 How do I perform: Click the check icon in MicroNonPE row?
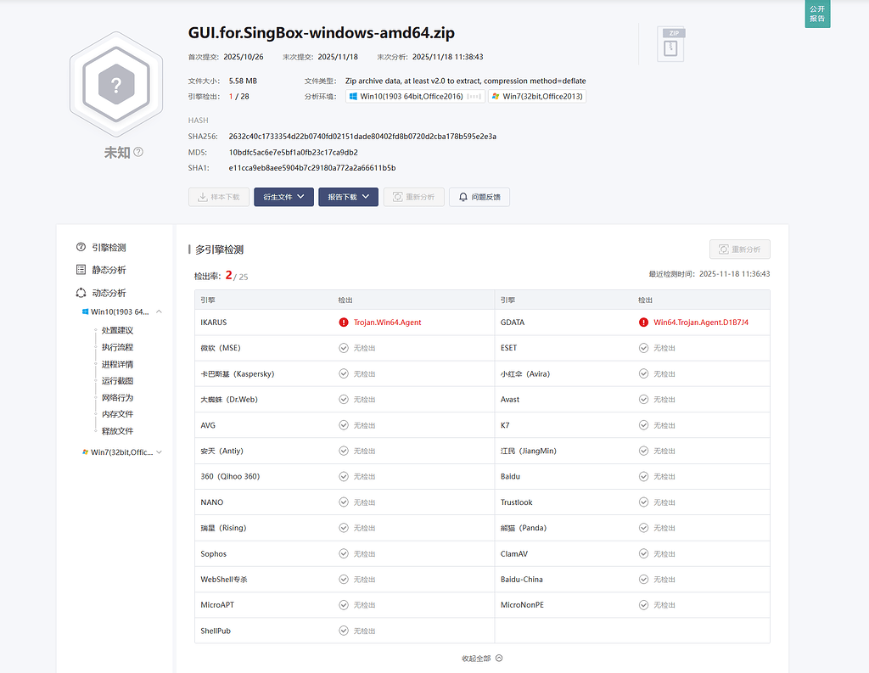click(x=643, y=605)
